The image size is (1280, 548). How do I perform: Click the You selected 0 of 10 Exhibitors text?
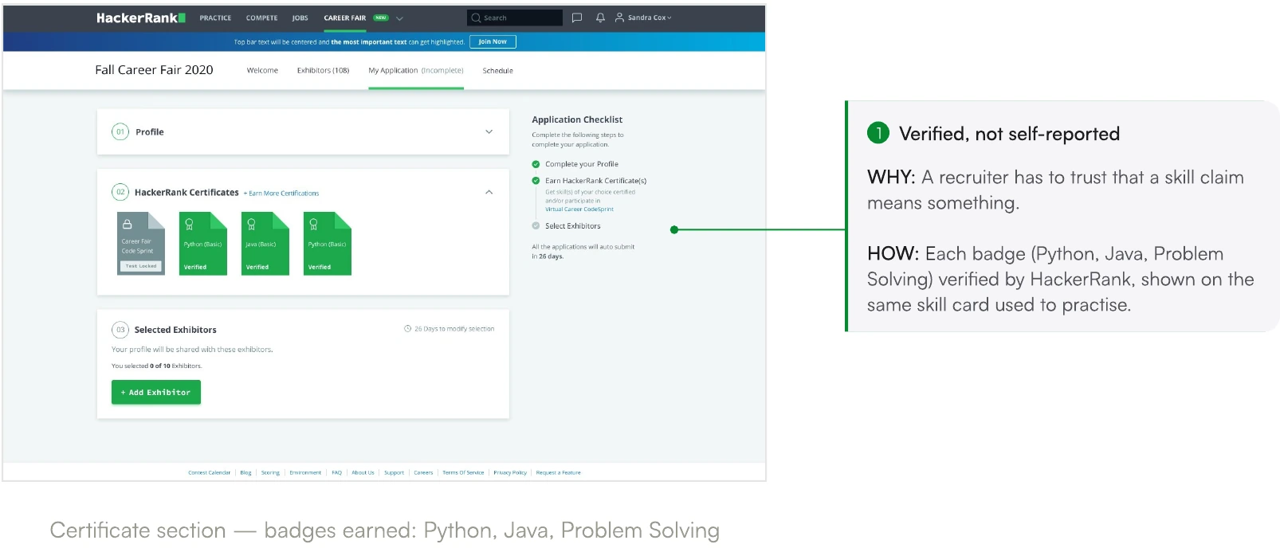[157, 366]
